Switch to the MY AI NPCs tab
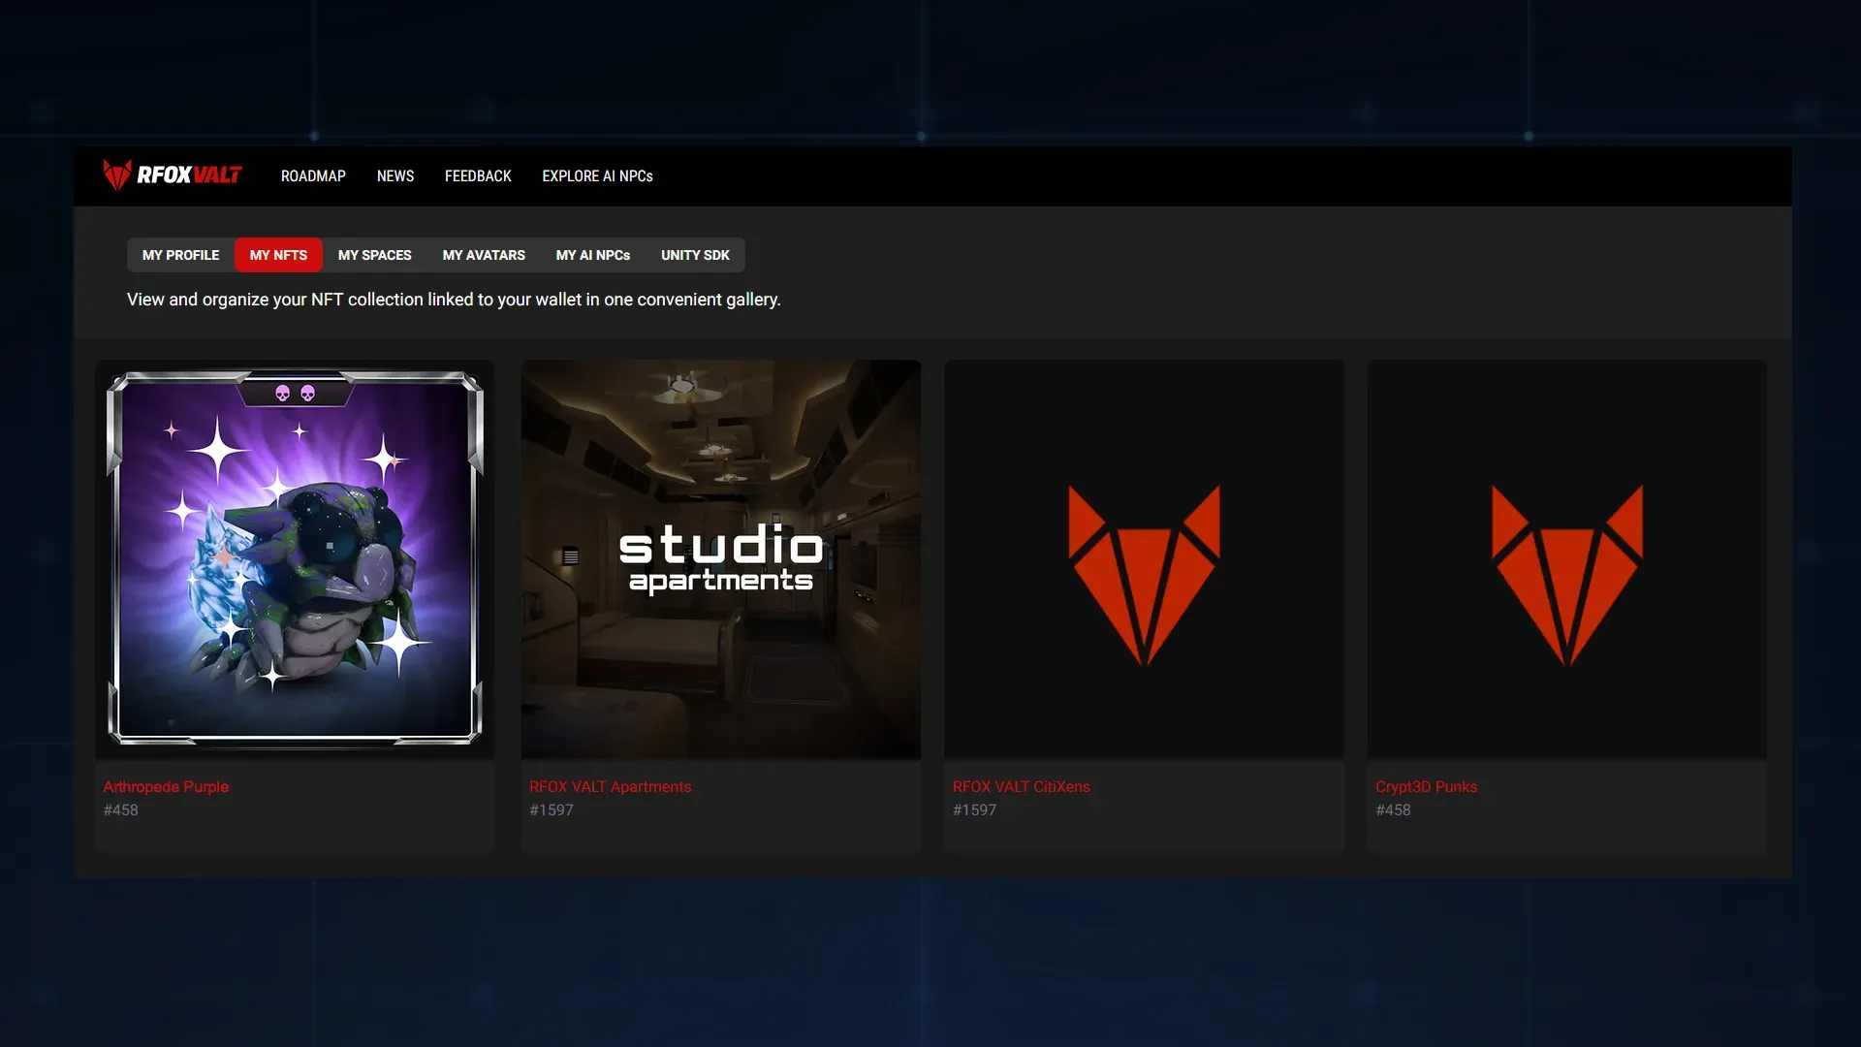Screen dimensions: 1861x1047 [592, 255]
